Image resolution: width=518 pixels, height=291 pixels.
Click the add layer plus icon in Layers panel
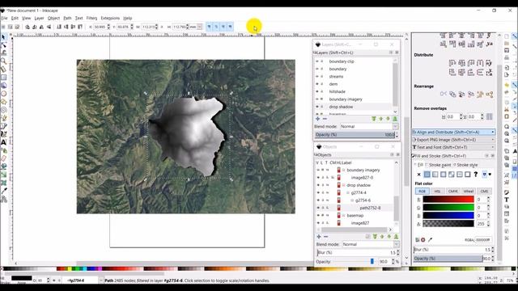coord(318,119)
